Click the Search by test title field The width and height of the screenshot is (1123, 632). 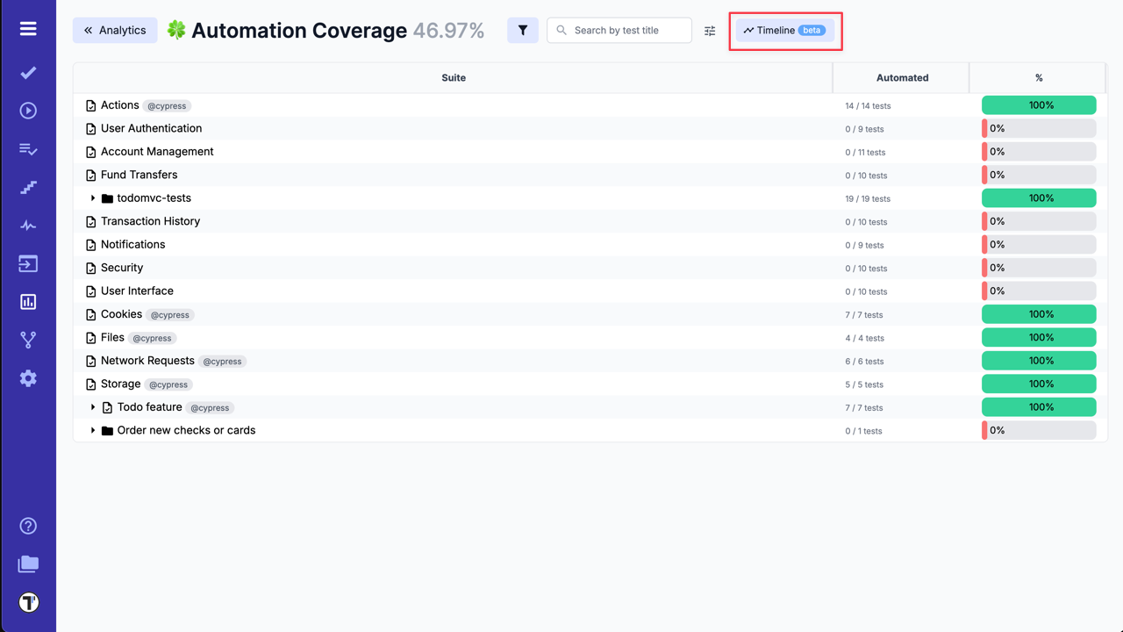(x=627, y=31)
